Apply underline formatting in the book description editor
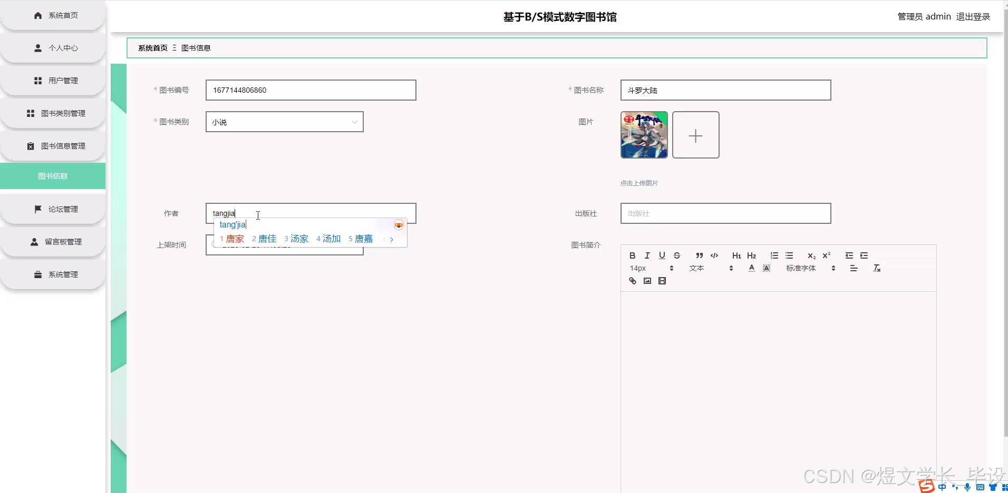The image size is (1008, 493). (x=662, y=255)
